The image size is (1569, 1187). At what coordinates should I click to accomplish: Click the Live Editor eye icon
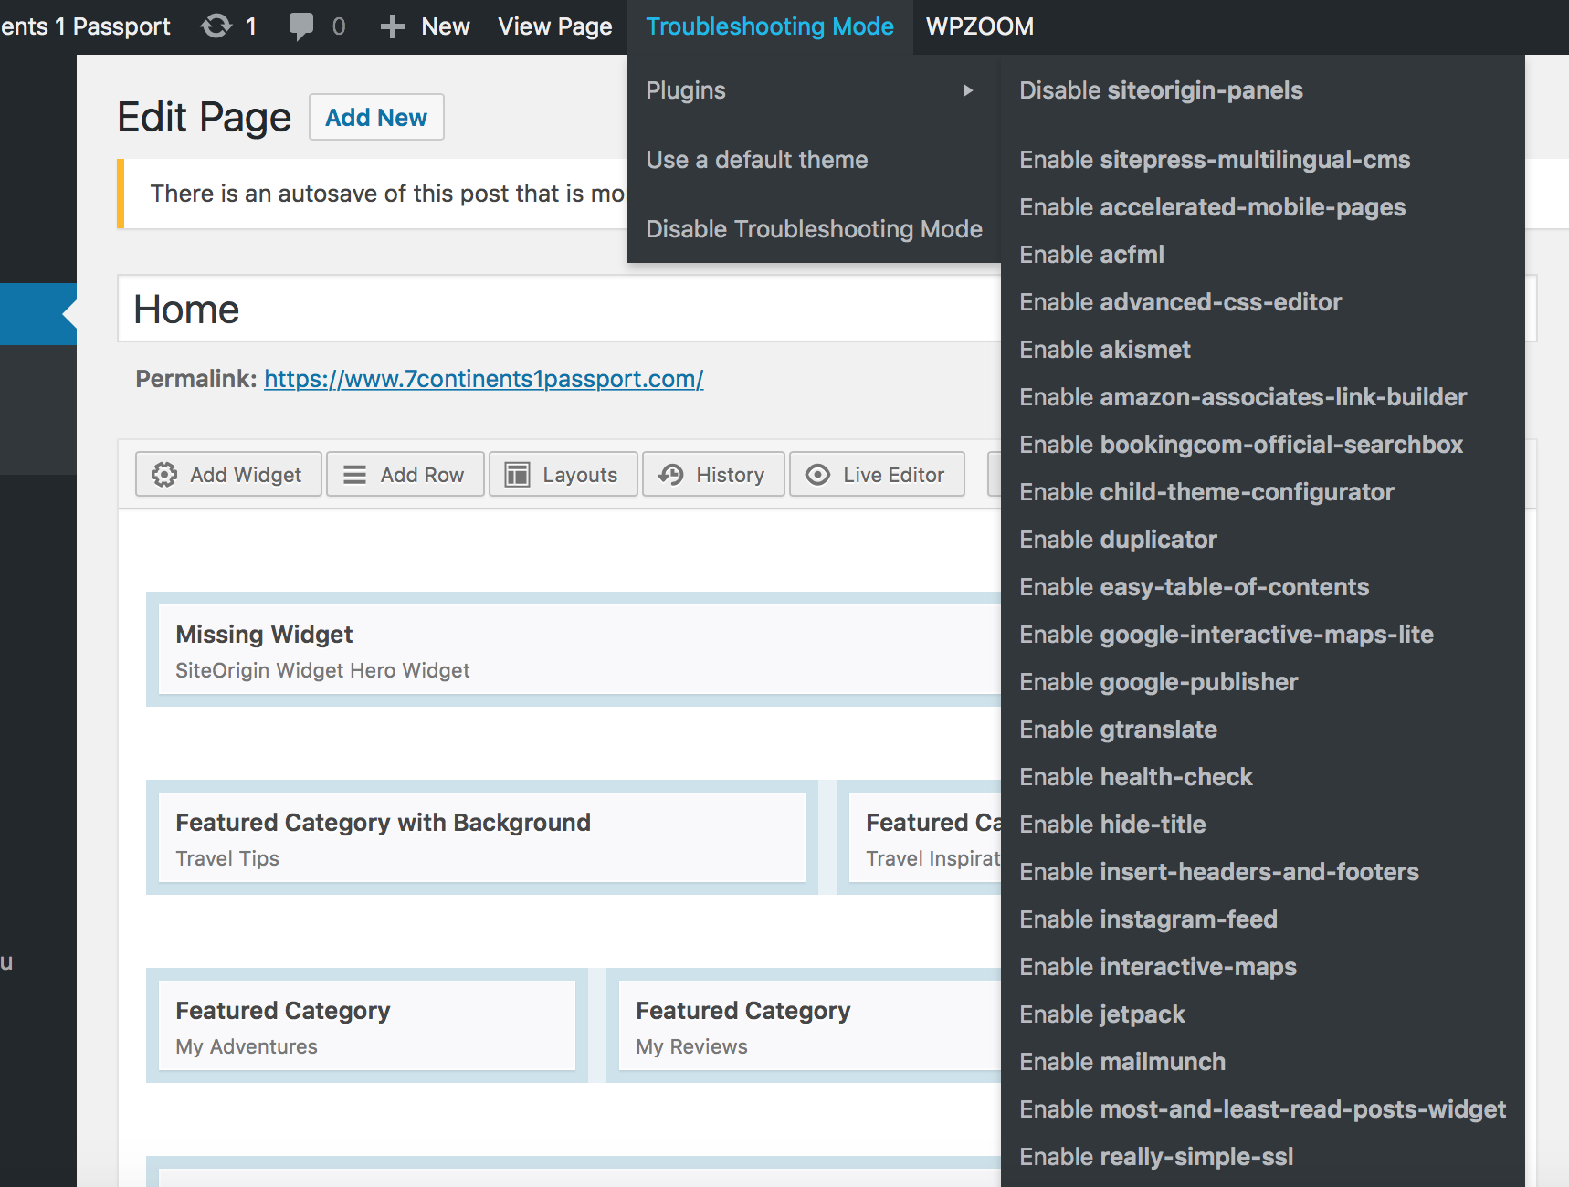click(x=818, y=475)
